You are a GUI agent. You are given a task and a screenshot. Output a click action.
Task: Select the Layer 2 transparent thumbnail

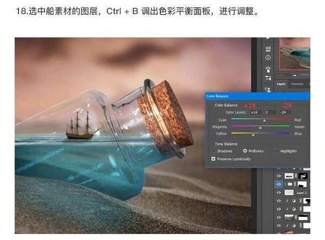pyautogui.click(x=289, y=192)
